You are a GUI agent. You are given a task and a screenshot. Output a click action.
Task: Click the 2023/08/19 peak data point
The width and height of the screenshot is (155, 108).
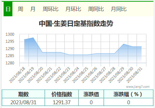point(33,38)
